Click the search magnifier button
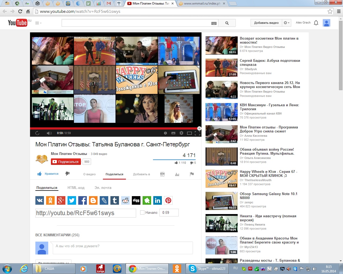Image resolution: width=343 pixels, height=274 pixels. coord(227,23)
